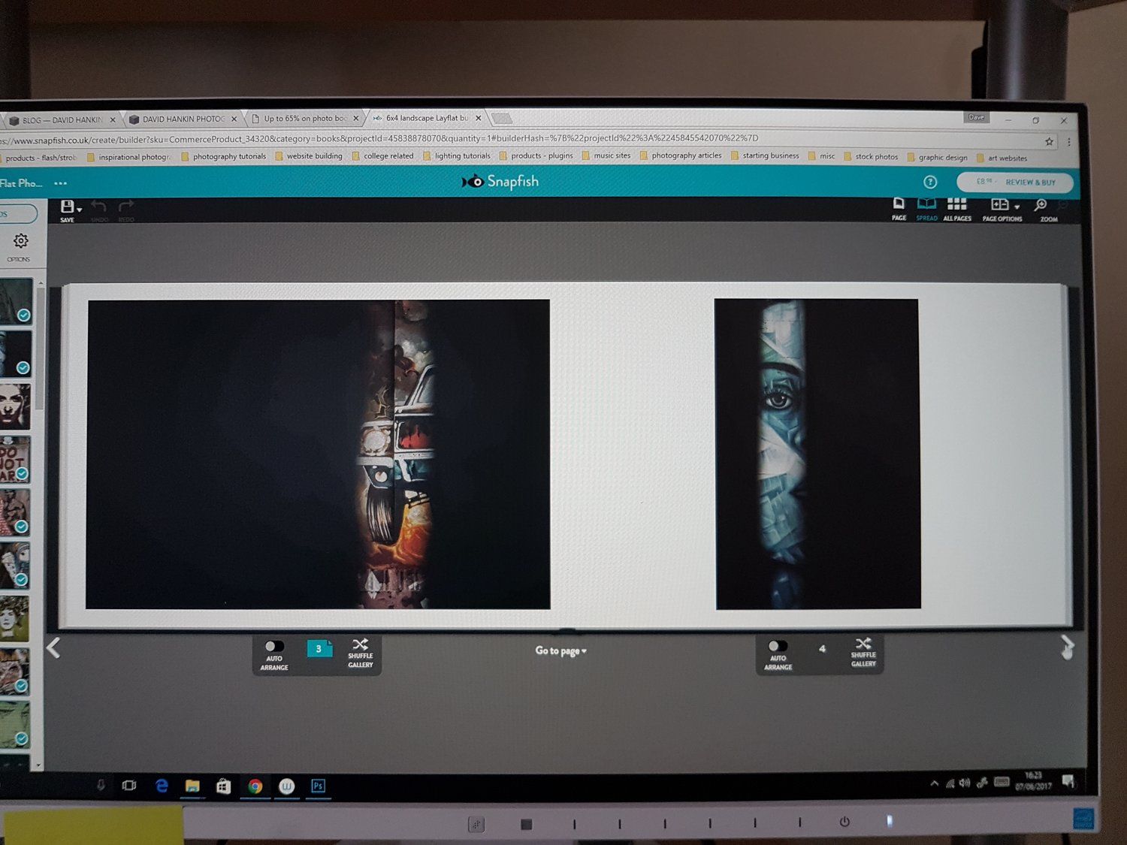Open 'lighting tutorials' bookmark folder
This screenshot has width=1127, height=845.
pyautogui.click(x=457, y=156)
